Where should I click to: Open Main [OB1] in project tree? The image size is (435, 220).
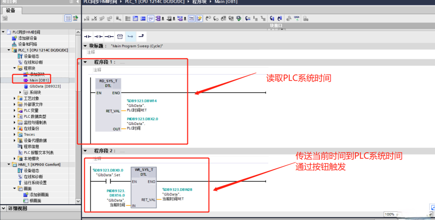coord(39,80)
